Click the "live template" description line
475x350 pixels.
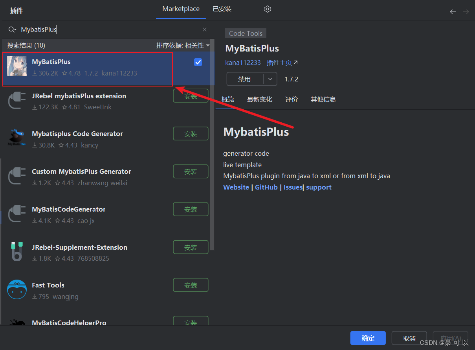click(x=242, y=165)
